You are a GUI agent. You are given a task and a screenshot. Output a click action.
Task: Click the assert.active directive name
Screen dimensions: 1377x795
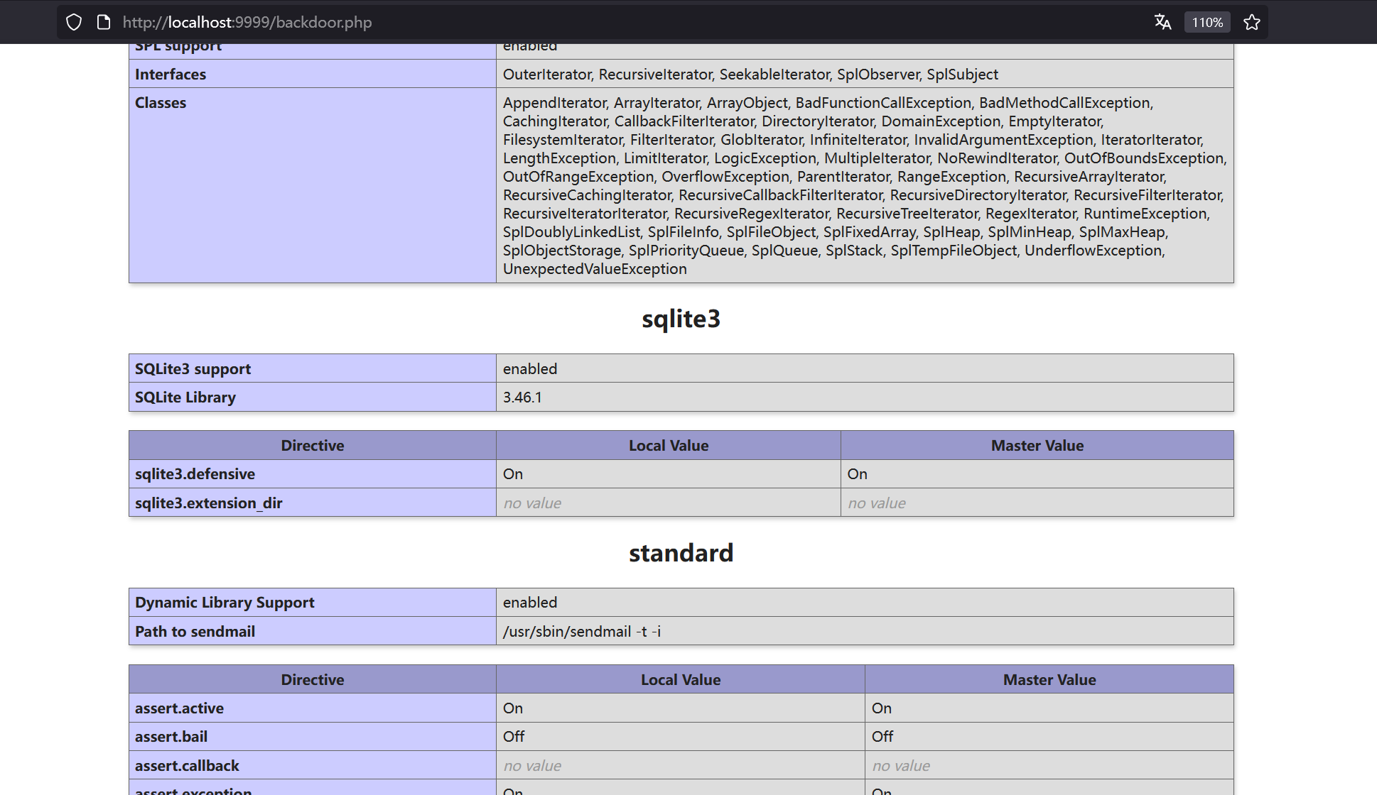pos(179,708)
